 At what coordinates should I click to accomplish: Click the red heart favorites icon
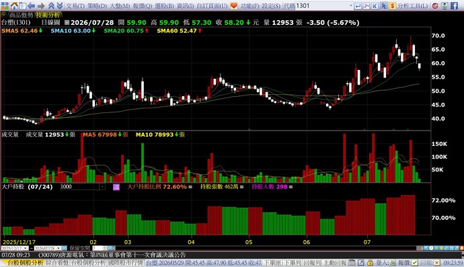[234, 5]
